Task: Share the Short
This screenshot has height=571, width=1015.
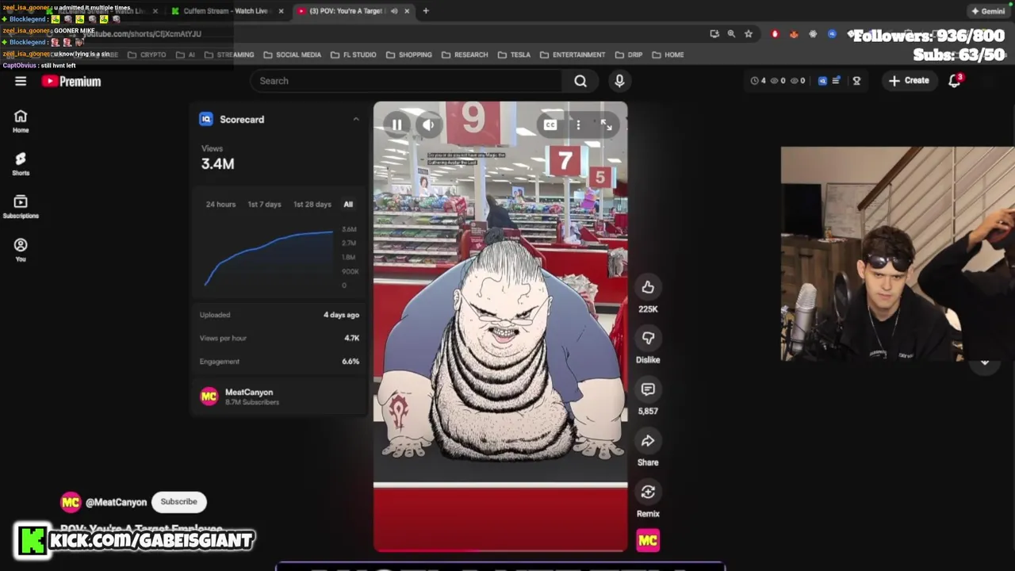Action: coord(648,441)
